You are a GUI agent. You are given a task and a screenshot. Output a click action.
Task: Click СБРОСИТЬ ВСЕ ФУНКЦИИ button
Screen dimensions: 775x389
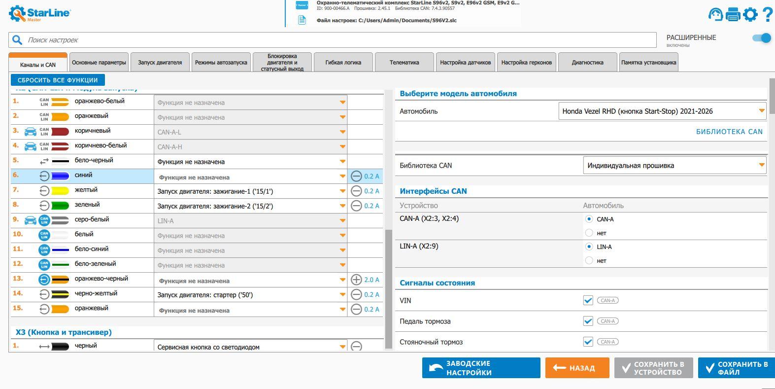pos(58,80)
